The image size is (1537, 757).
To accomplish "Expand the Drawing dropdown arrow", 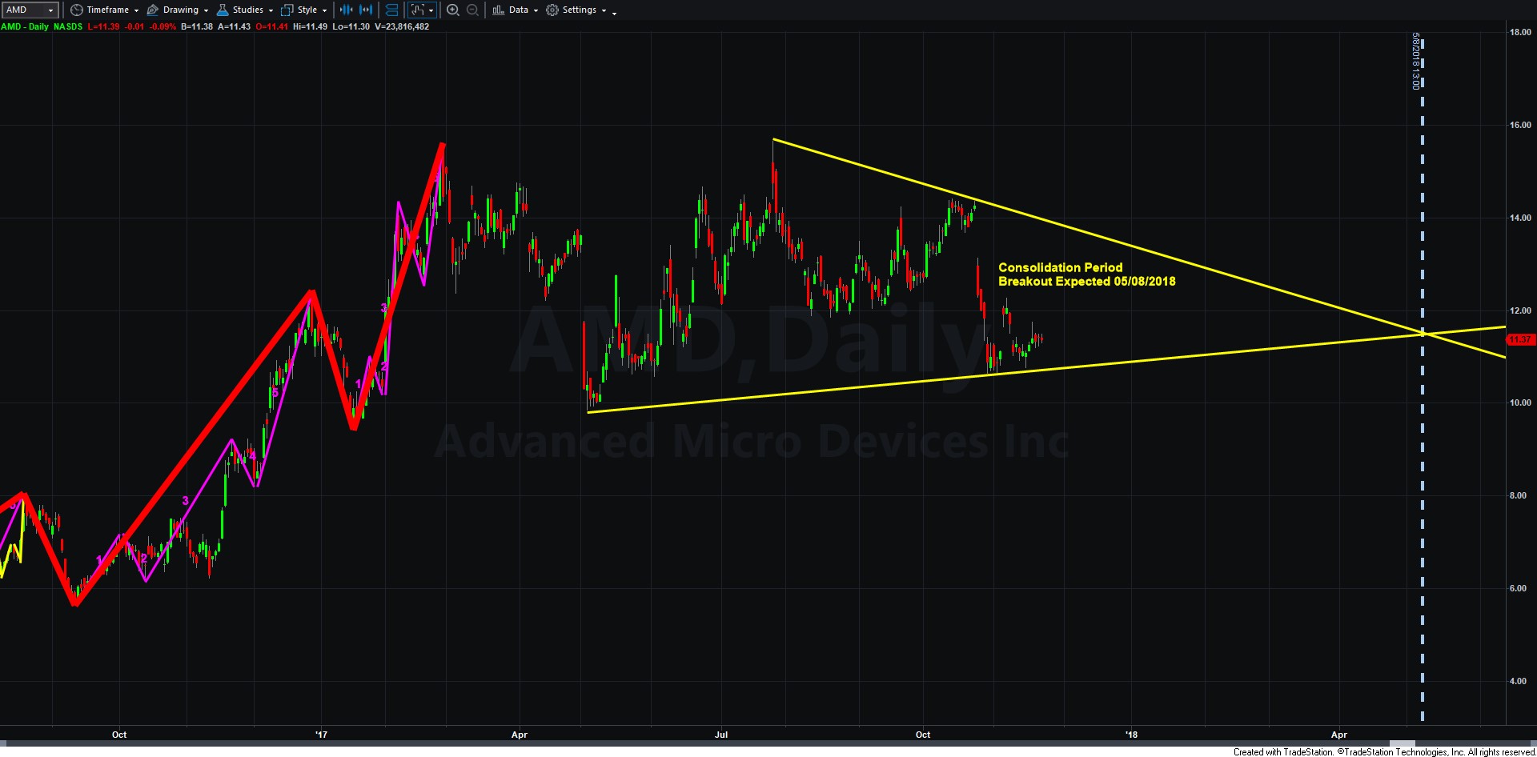I will coord(206,10).
